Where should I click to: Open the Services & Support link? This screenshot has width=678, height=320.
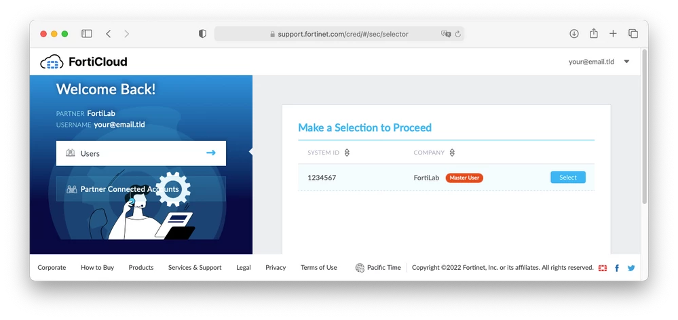[x=195, y=268]
